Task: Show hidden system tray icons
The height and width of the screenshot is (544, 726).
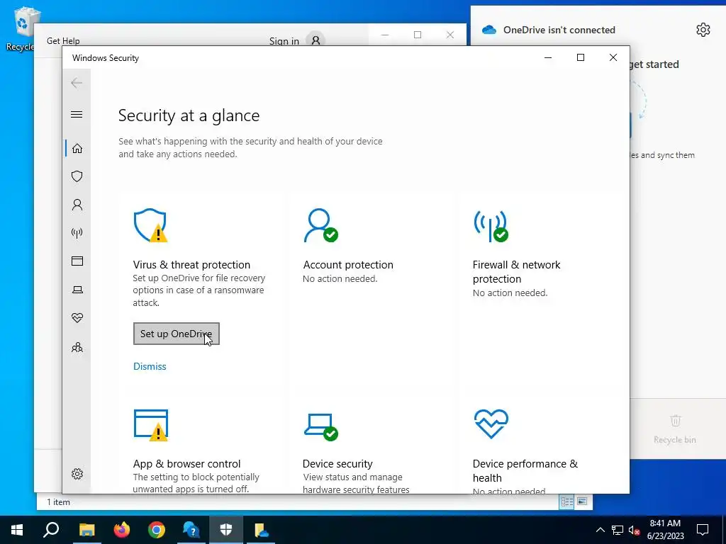Action: pos(600,530)
